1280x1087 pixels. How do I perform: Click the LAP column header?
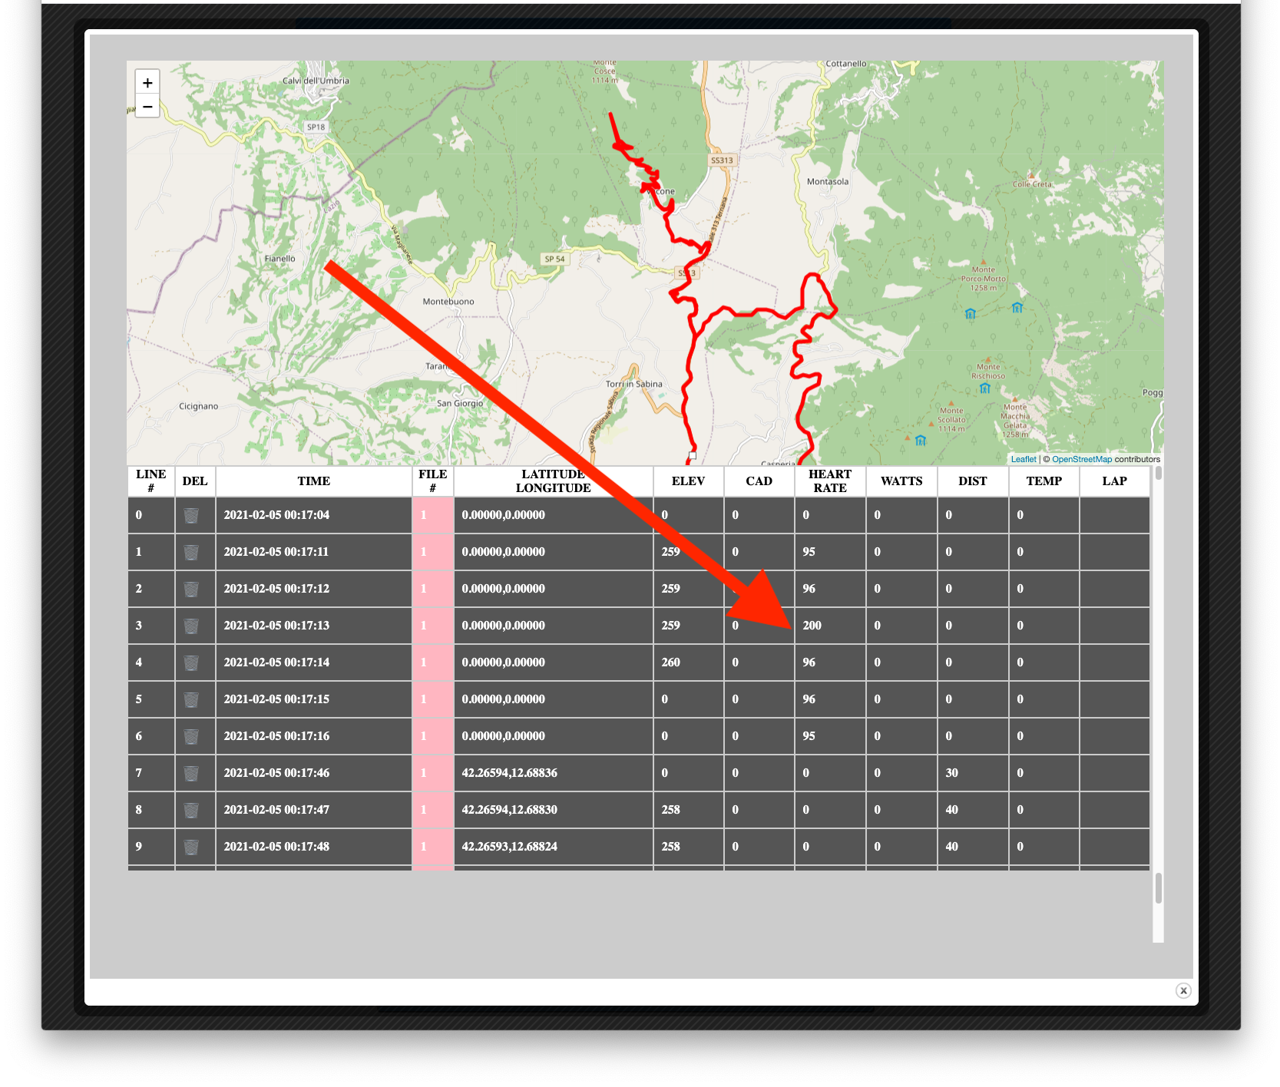click(x=1115, y=481)
